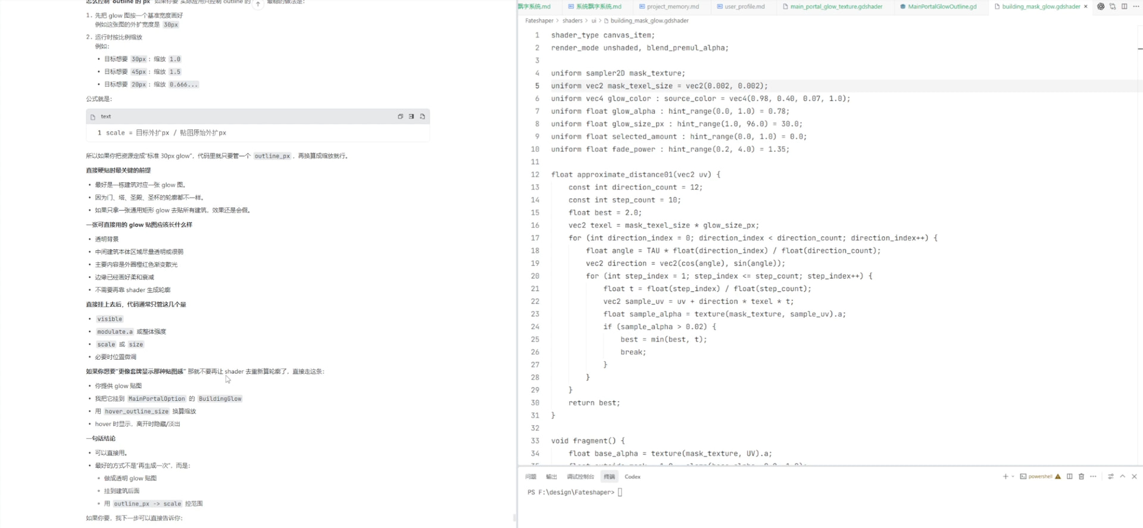Click the '0.666...' inline code value
The height and width of the screenshot is (528, 1143).
point(183,85)
